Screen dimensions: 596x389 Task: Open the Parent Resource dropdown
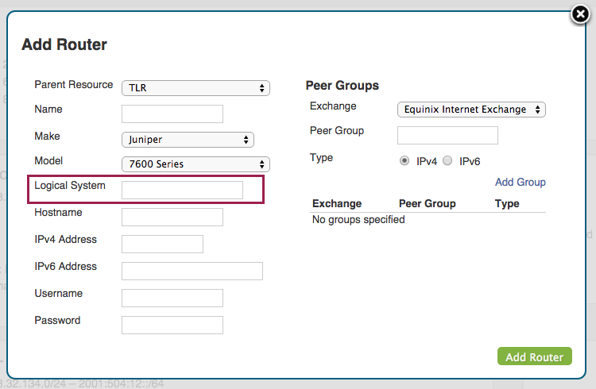[x=195, y=88]
